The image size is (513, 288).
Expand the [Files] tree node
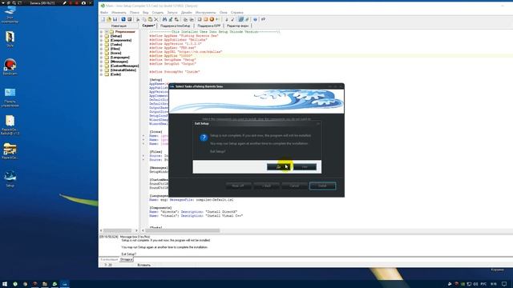coord(102,49)
